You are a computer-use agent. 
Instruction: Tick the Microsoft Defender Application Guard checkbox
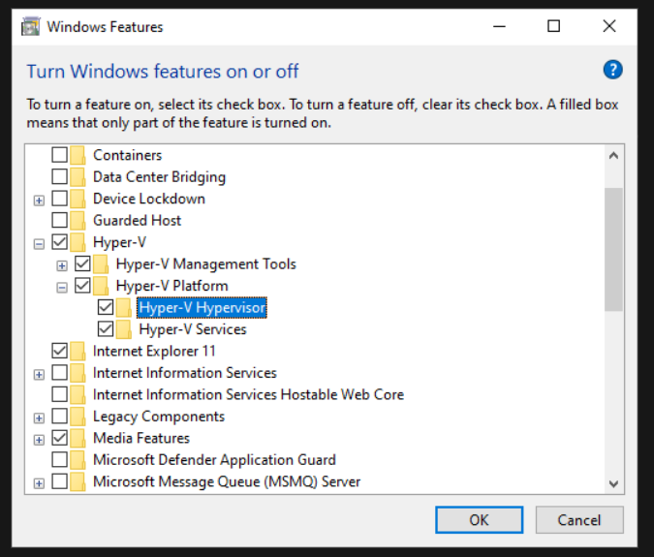coord(60,459)
